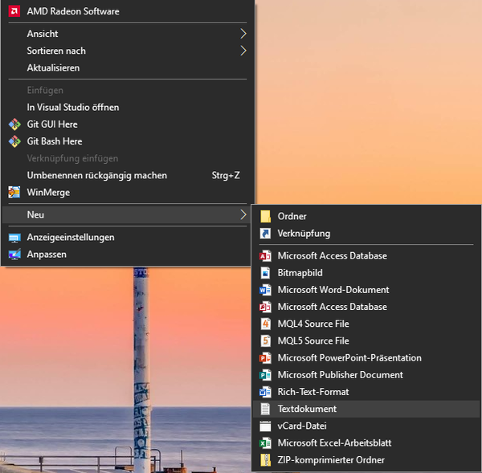Click the Excel-Arbeitsblatt icon
Screen dimensions: 482x473
pyautogui.click(x=265, y=443)
